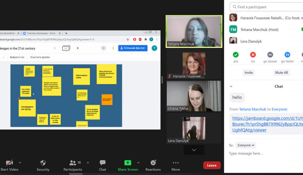Viewport: 303px width, 175px height.
Task: Click the Security shield icon
Action: point(43,163)
